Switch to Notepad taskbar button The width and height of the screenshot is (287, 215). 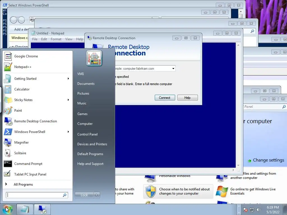[25, 209]
